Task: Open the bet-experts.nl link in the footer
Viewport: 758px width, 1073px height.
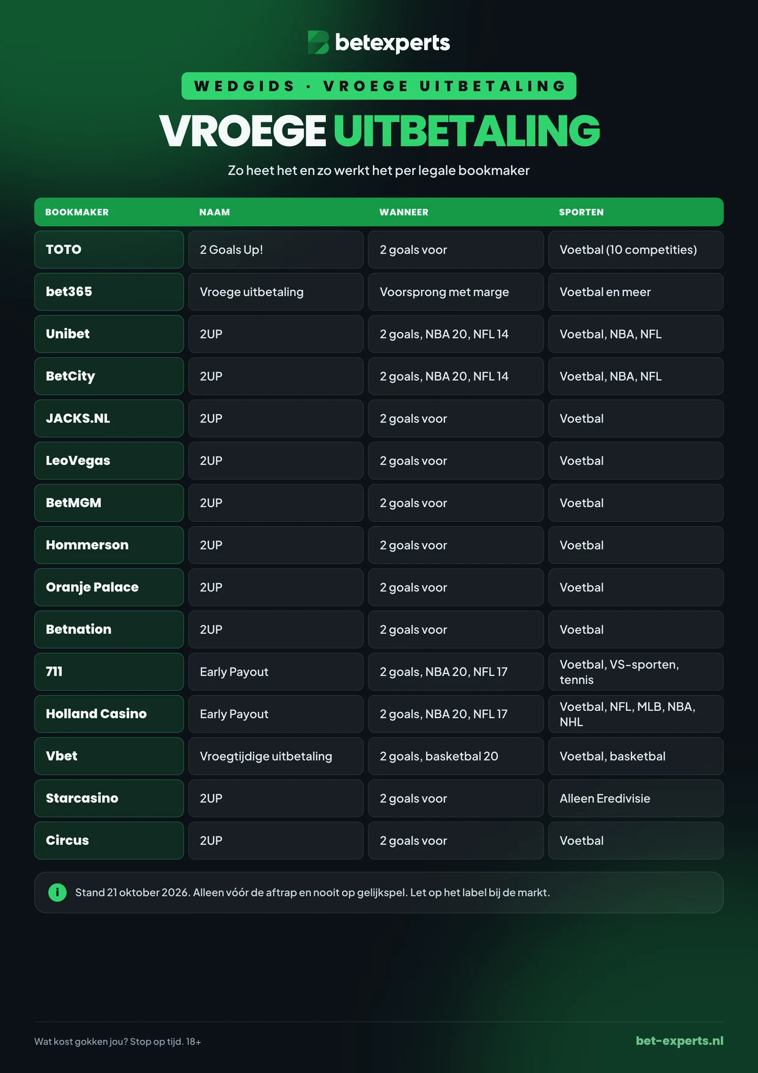Action: 679,1041
